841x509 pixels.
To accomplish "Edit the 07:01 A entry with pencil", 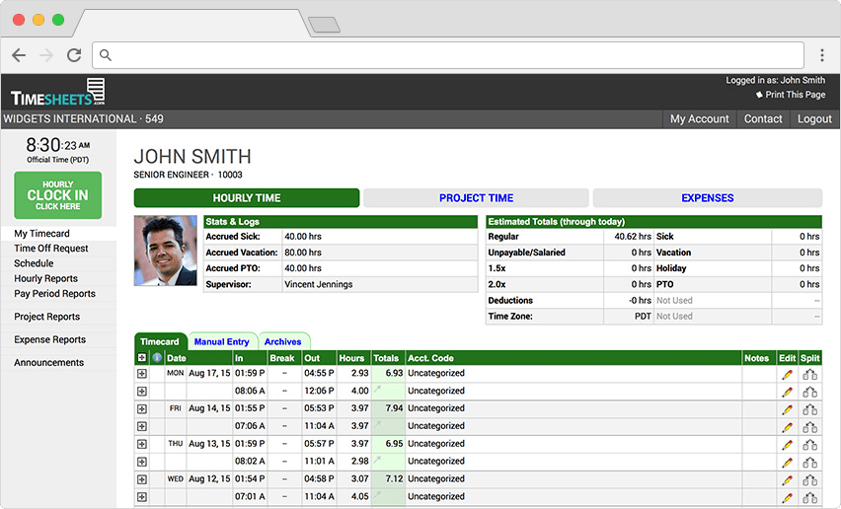I will coord(787,498).
